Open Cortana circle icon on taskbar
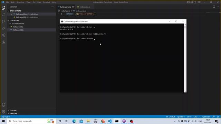 (x=60, y=121)
